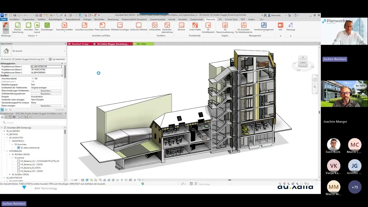
Task: Open the Einstellungen ribbon tool
Action: click(x=47, y=27)
